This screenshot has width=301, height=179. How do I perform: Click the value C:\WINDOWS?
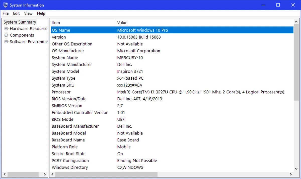tap(130, 167)
